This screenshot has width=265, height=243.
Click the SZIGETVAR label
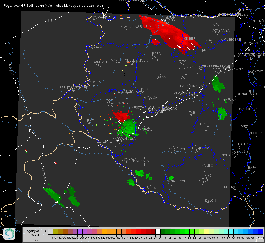pyautogui.click(x=177, y=181)
